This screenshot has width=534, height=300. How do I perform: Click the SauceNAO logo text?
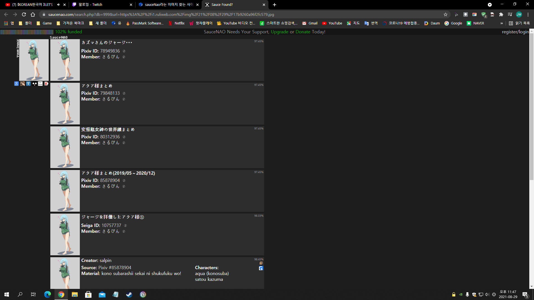(x=59, y=37)
